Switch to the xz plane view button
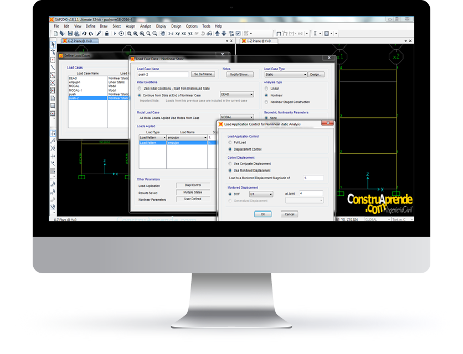 (184, 34)
